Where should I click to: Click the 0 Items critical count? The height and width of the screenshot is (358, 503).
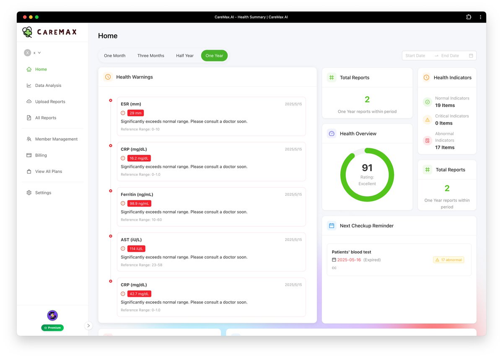444,123
